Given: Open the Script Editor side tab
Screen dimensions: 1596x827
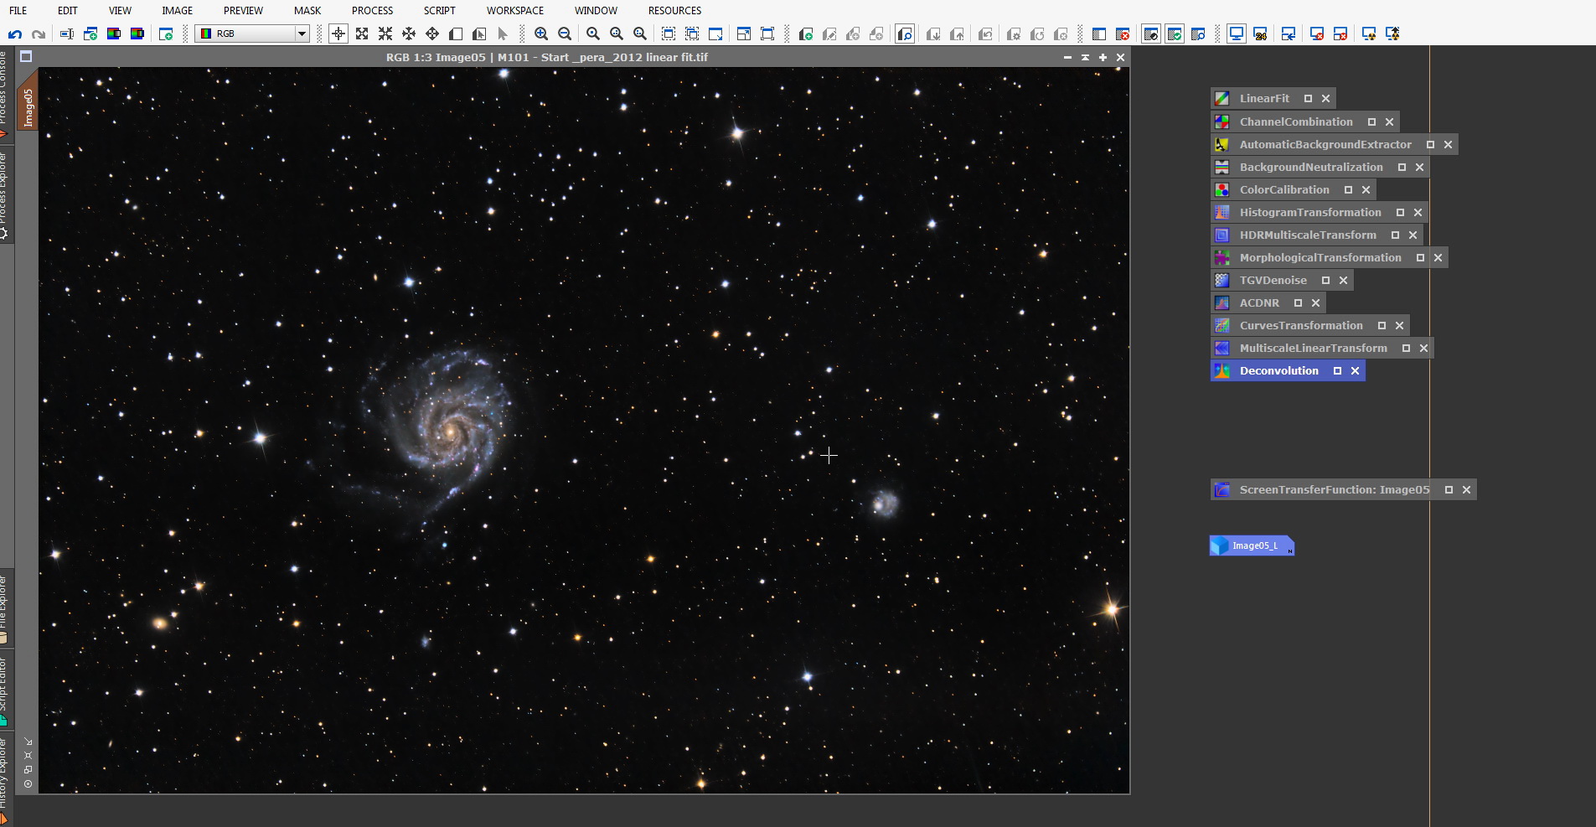Looking at the screenshot, I should (5, 691).
